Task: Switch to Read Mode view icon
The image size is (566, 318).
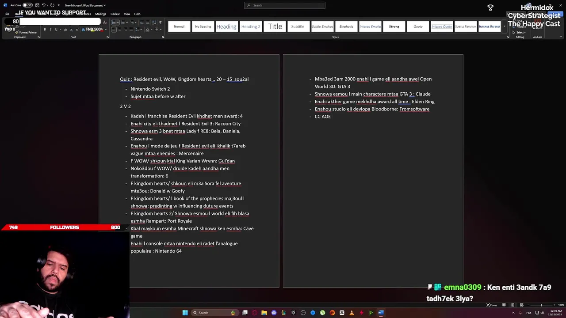Action: coord(504,305)
